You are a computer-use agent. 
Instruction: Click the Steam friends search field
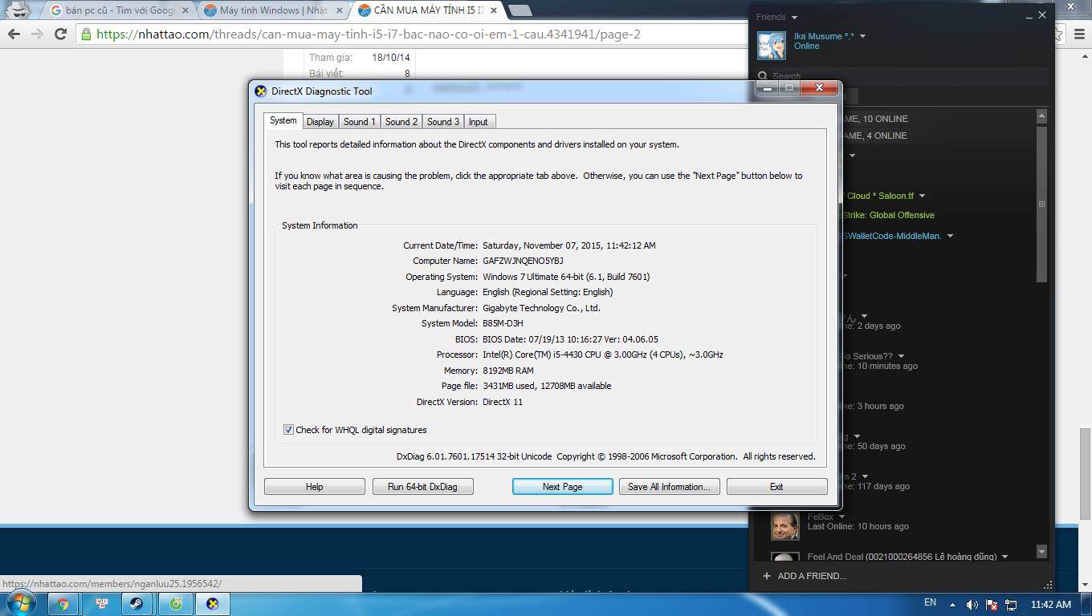899,76
